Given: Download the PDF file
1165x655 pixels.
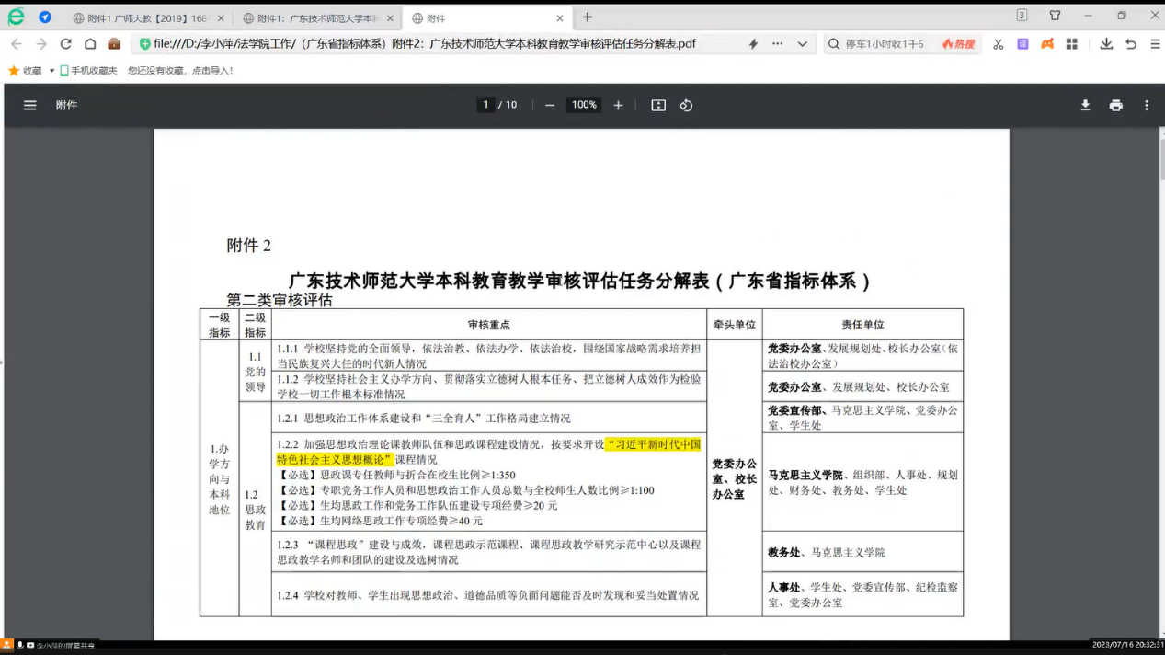Looking at the screenshot, I should pyautogui.click(x=1085, y=106).
